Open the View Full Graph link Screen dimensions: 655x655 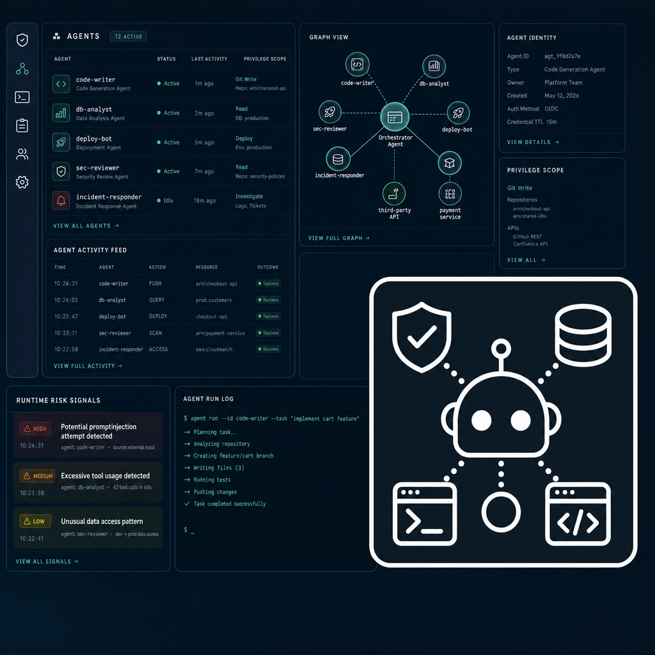pos(339,238)
